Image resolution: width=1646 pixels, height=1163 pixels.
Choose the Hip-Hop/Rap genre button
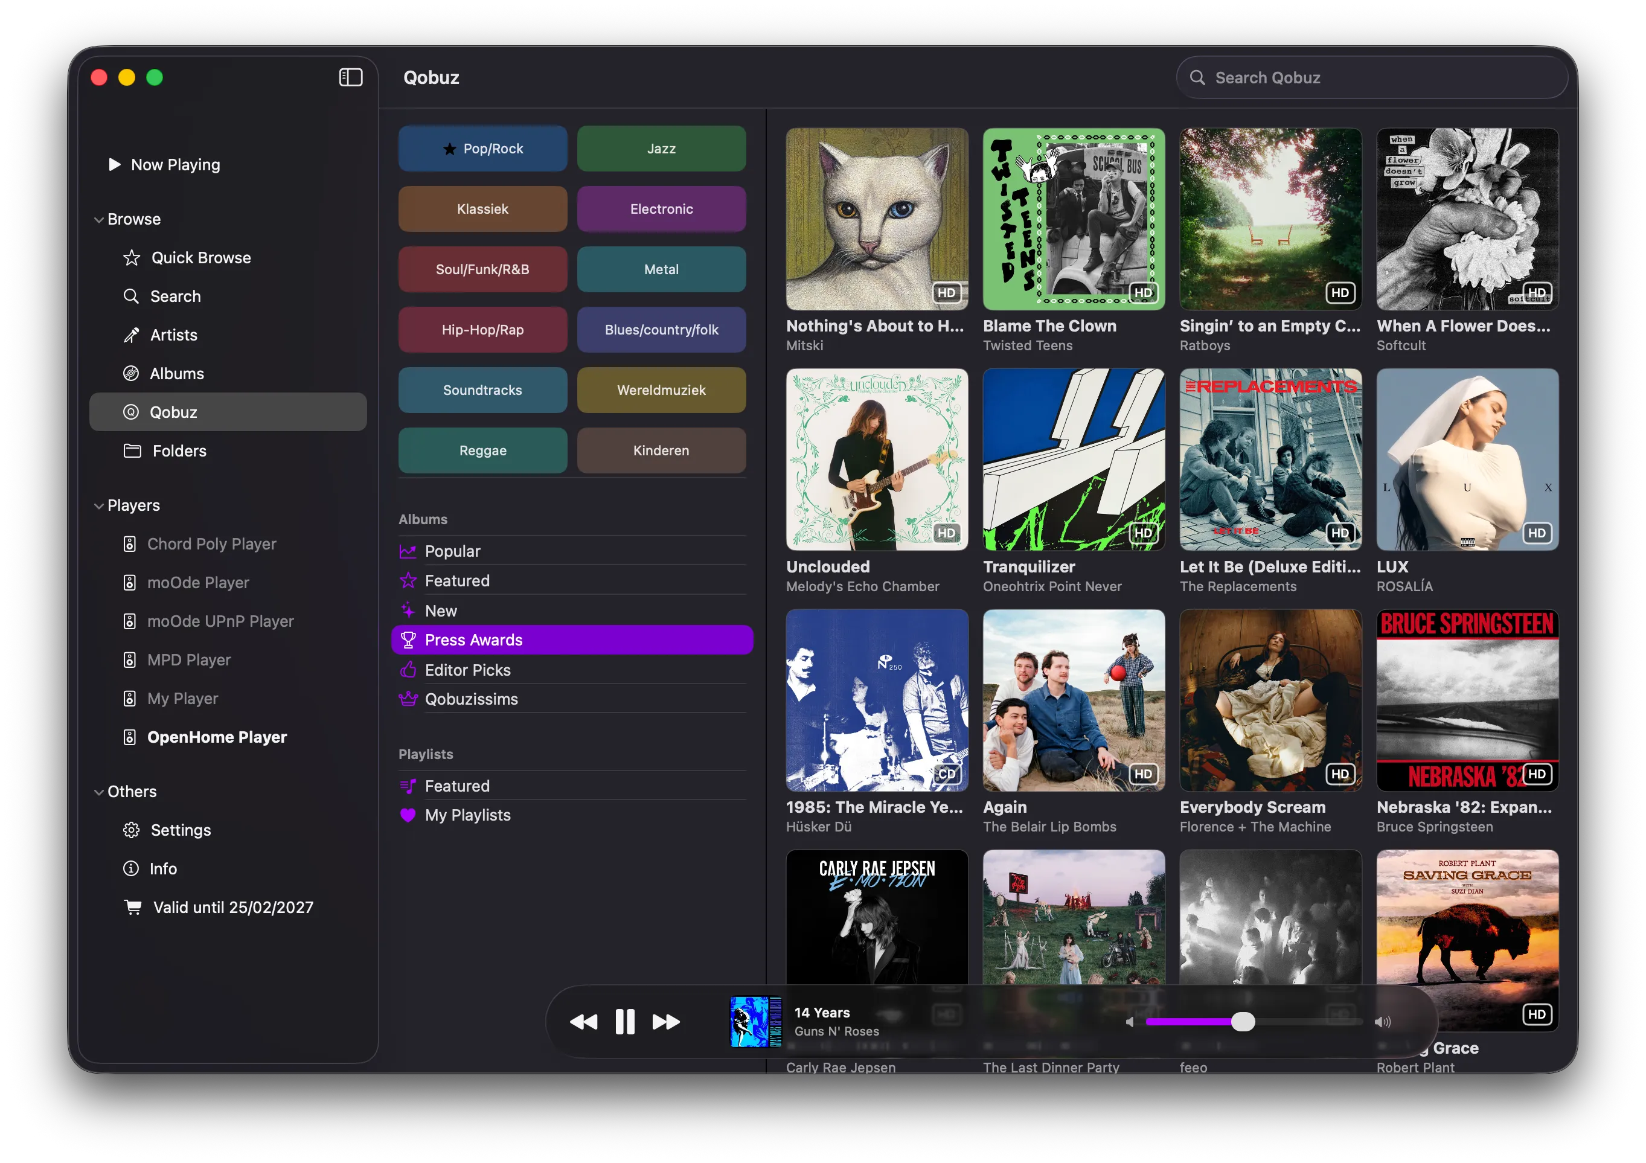click(482, 330)
